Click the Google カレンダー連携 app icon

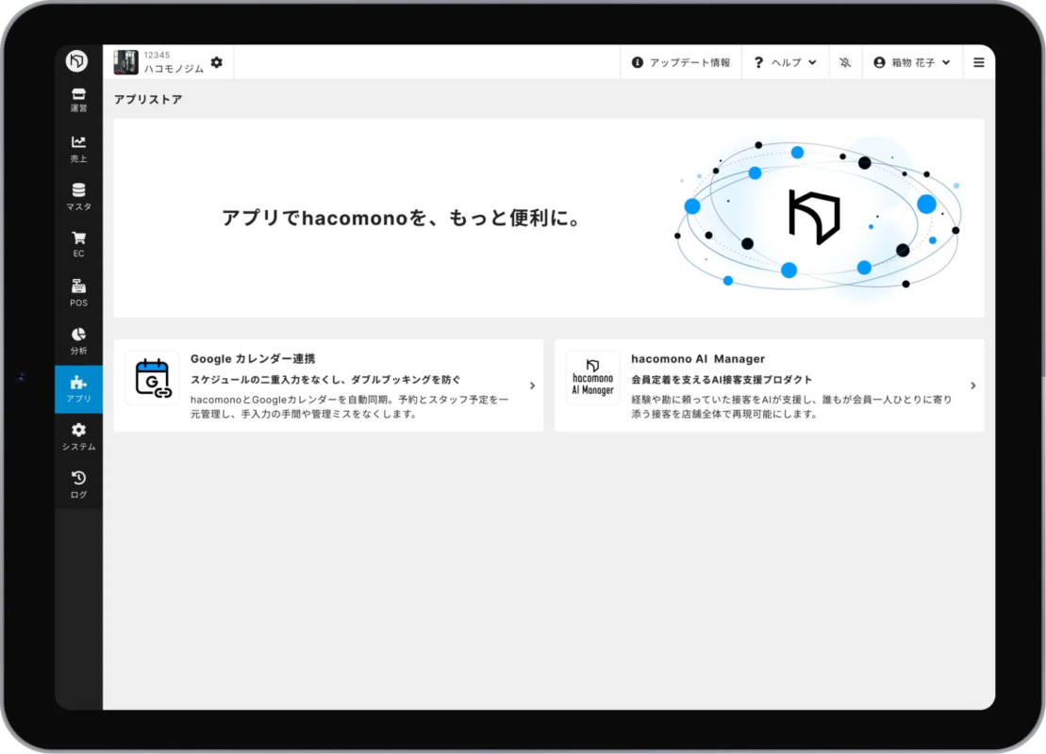click(153, 378)
